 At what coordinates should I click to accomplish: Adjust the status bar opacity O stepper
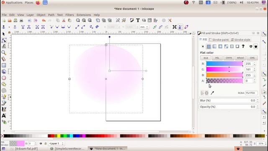point(36,143)
